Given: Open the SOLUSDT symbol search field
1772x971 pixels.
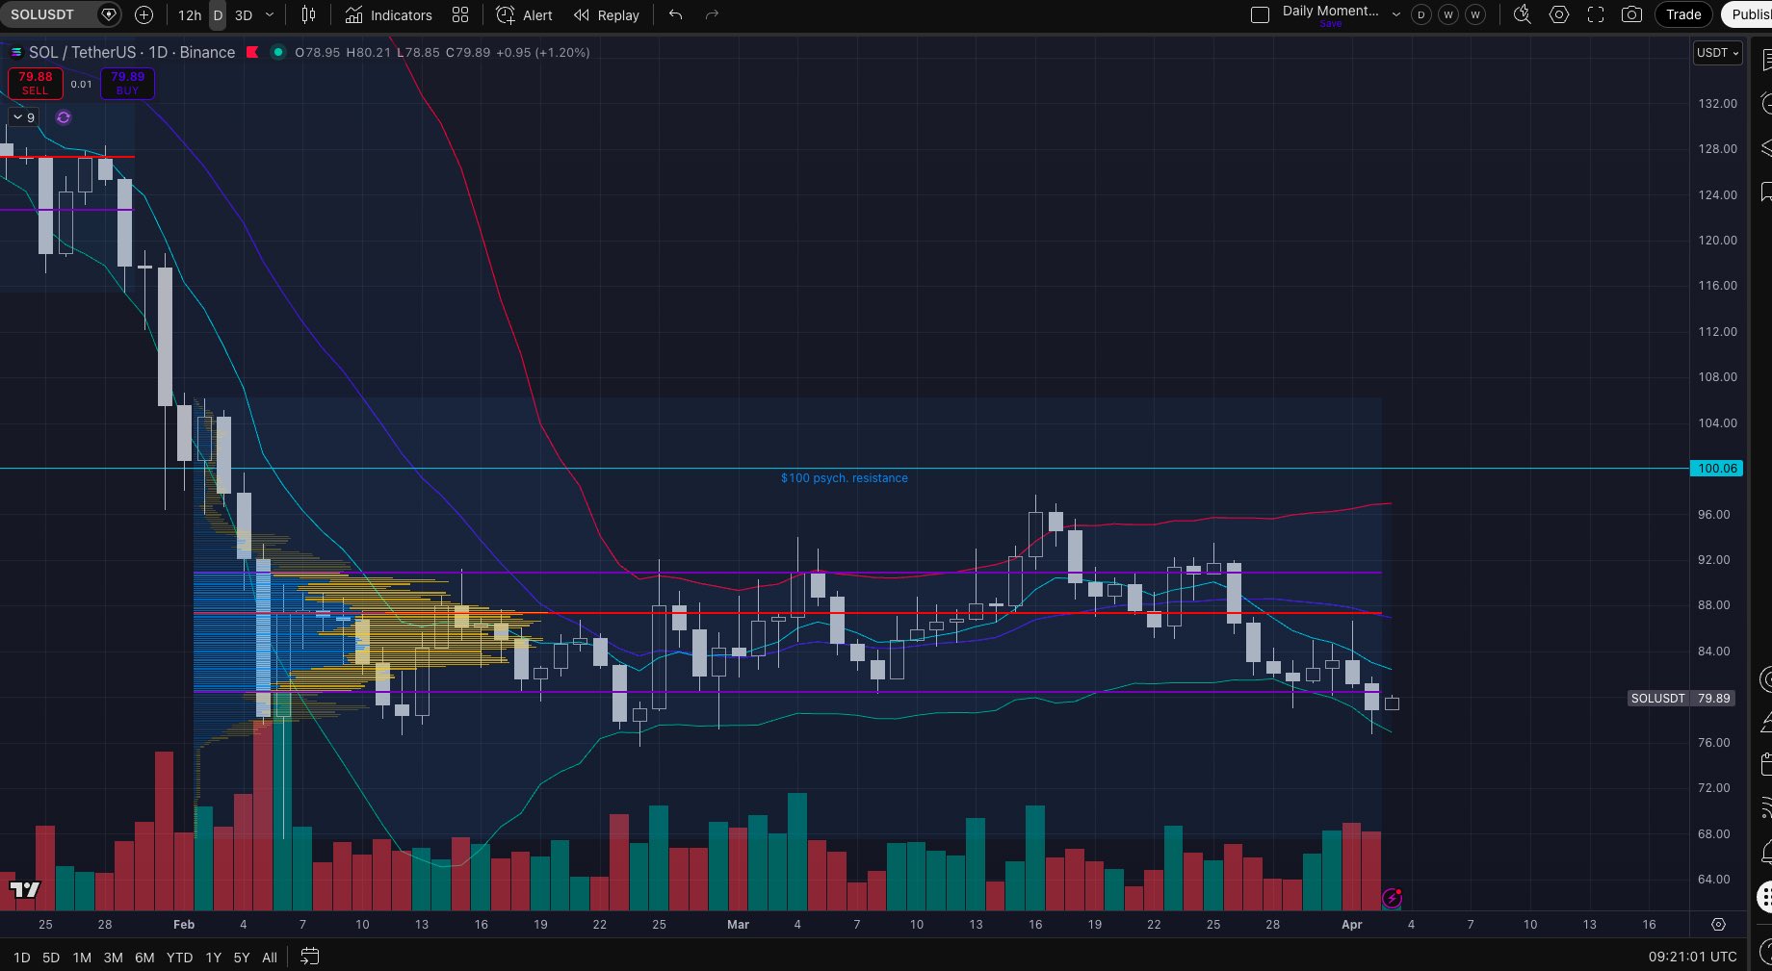Looking at the screenshot, I should pyautogui.click(x=46, y=14).
